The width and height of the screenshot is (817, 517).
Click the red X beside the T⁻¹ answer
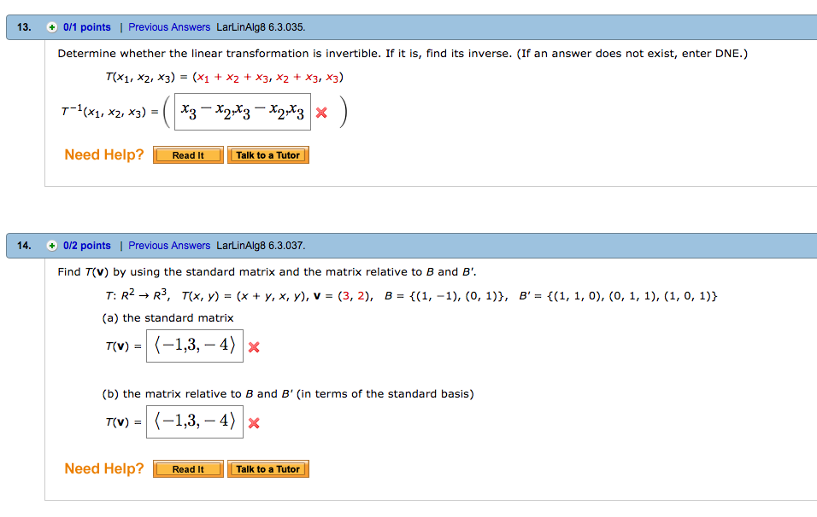(322, 111)
